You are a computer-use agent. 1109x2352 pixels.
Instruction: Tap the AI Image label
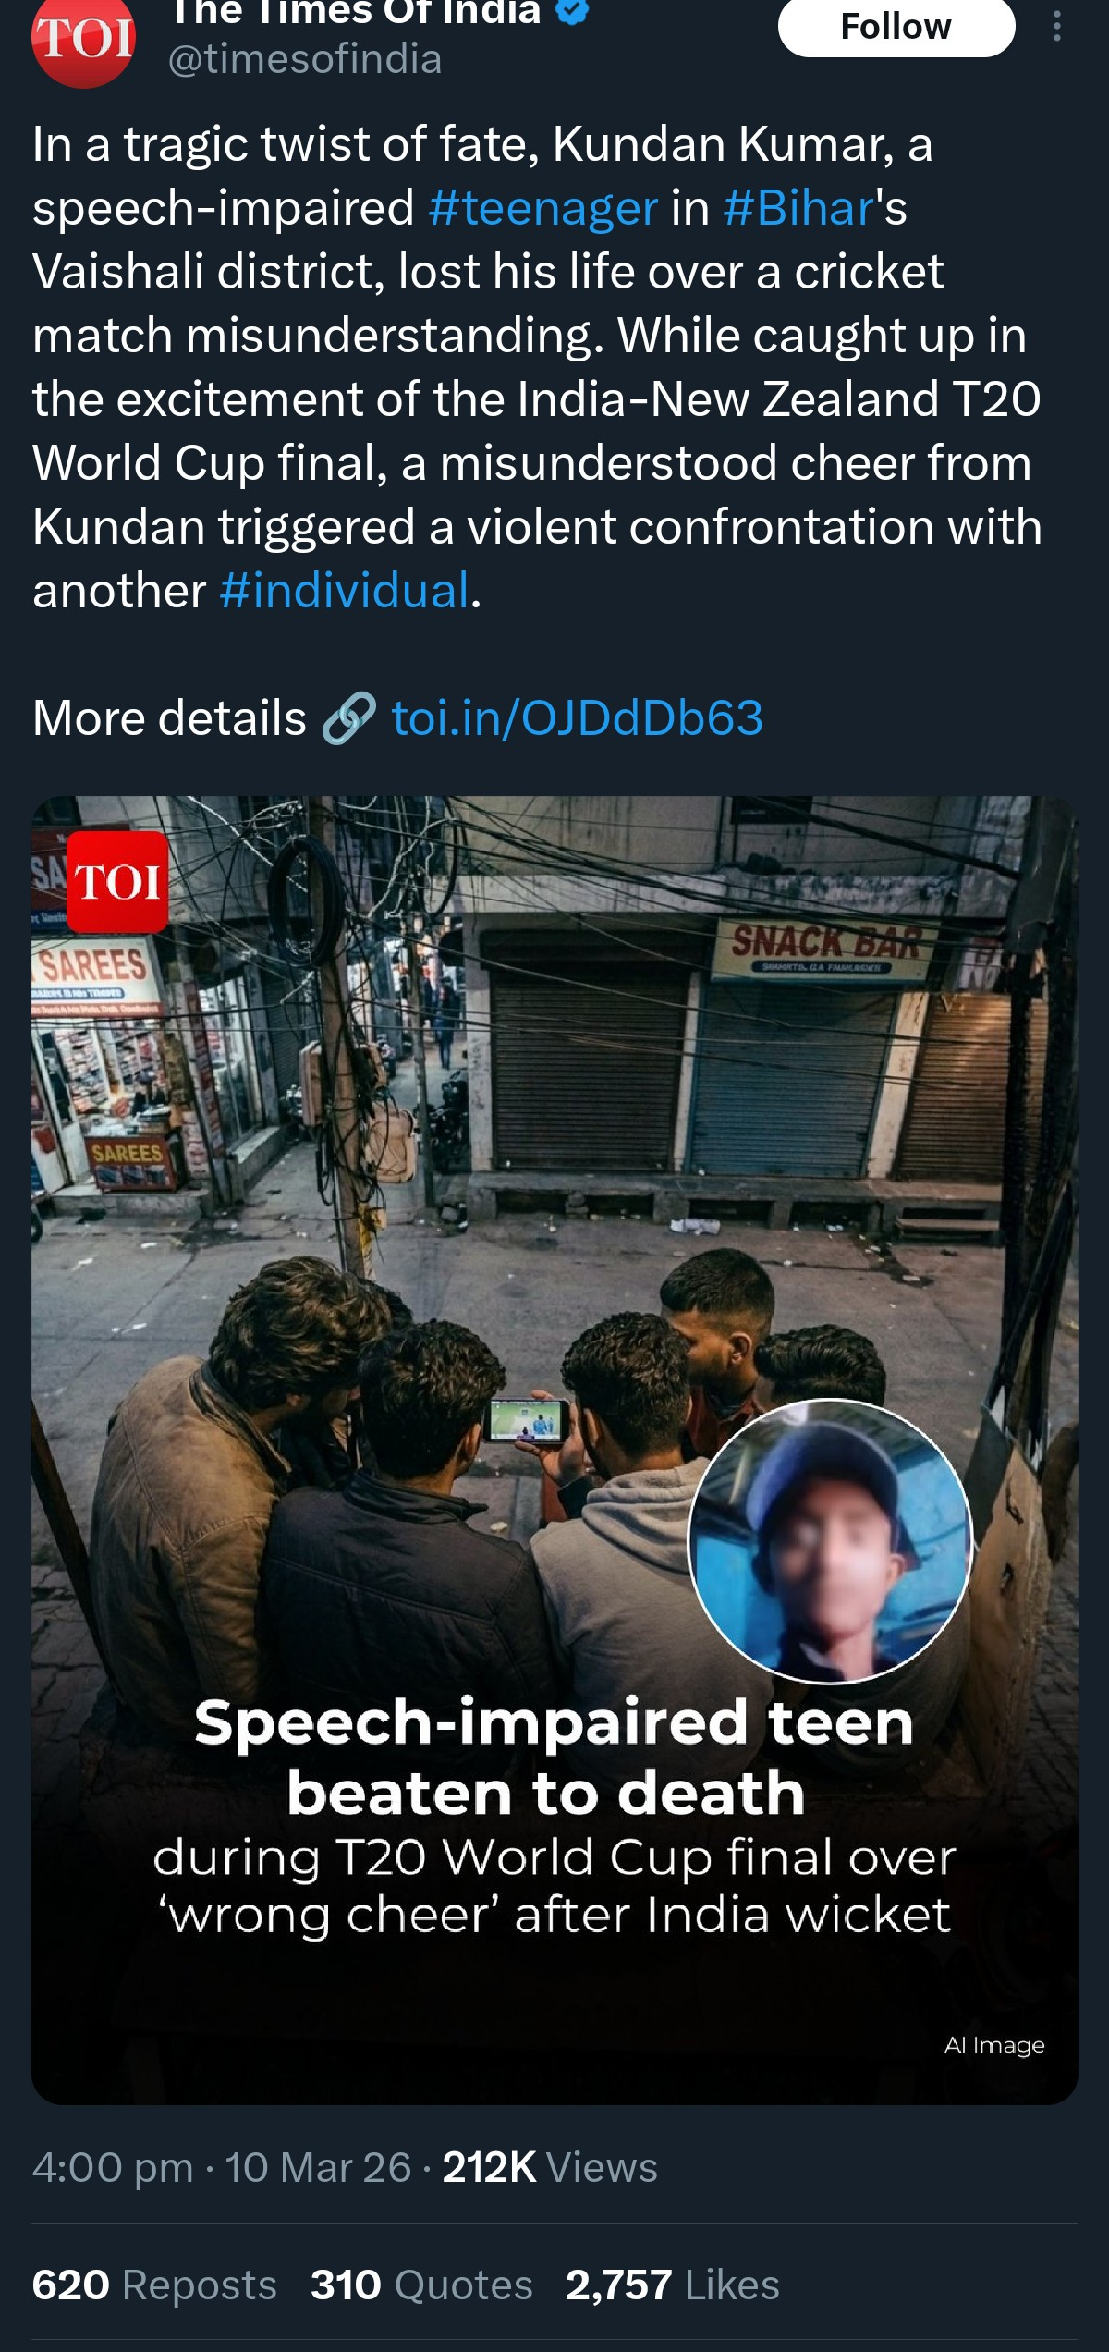pyautogui.click(x=994, y=2046)
